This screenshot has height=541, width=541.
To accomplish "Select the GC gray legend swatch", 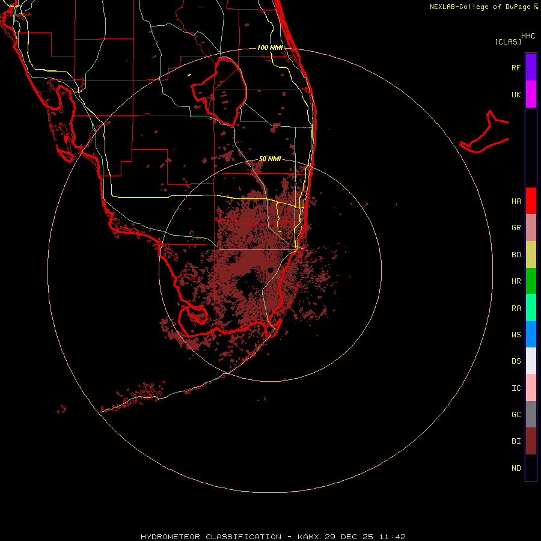I will 531,414.
